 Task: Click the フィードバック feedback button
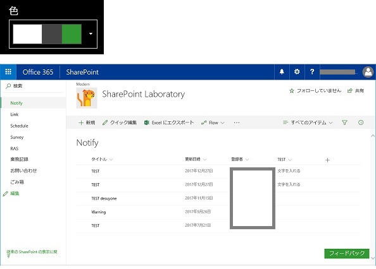[346, 253]
